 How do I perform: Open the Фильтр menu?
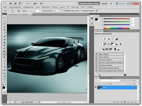coord(55,7)
